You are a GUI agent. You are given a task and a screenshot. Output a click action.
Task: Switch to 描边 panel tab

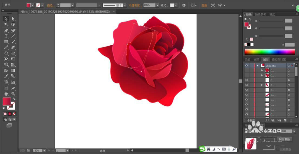[x=272, y=14]
